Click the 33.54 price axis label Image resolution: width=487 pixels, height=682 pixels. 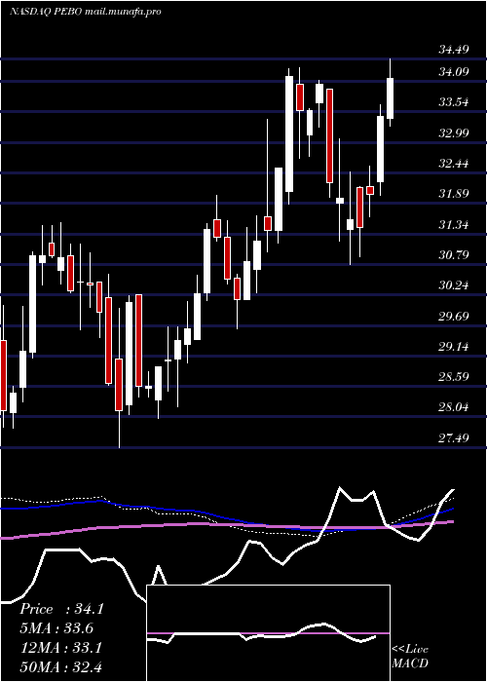tap(454, 102)
